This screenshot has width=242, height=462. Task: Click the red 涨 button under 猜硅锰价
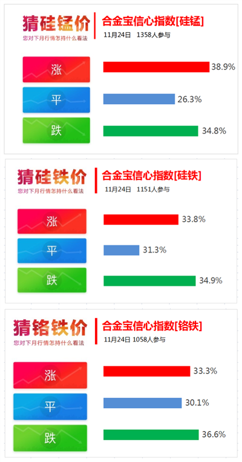pos(56,70)
